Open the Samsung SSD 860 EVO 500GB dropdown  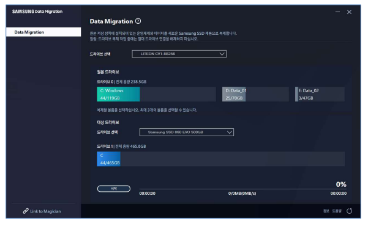187,132
